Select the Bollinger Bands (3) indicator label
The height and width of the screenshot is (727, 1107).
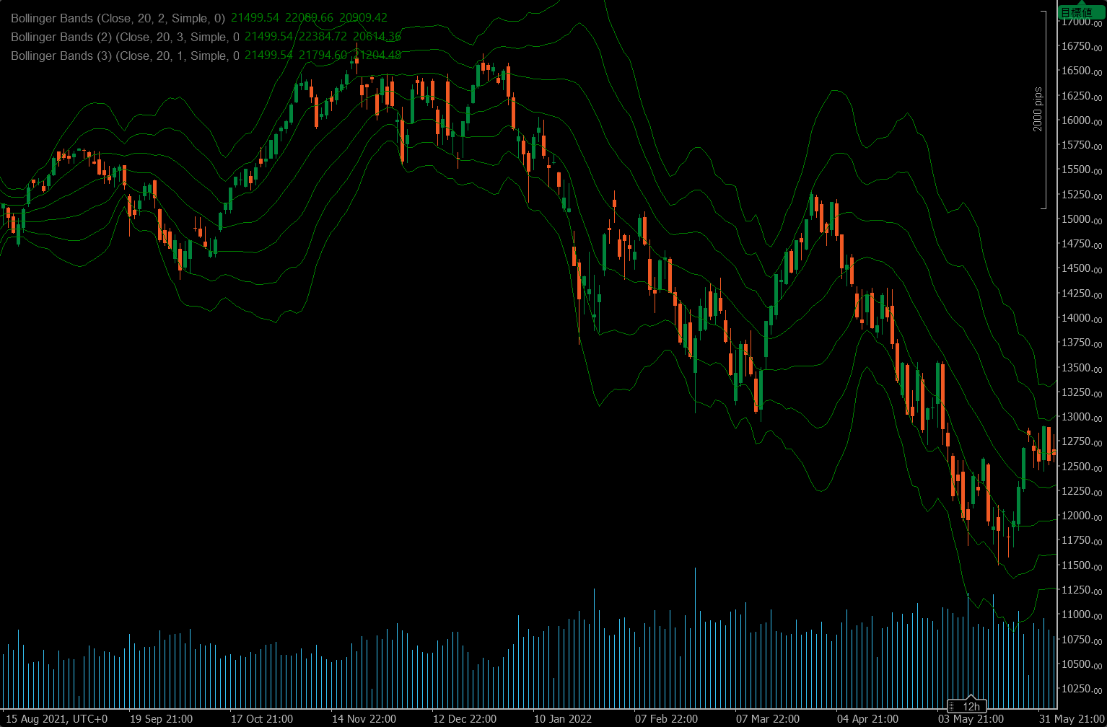click(125, 56)
